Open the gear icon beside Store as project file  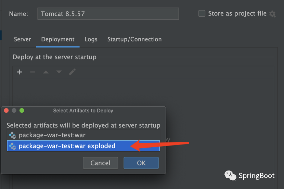coord(272,14)
